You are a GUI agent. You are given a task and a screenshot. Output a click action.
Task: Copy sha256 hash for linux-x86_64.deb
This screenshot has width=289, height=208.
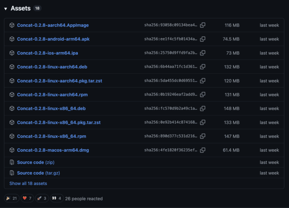click(x=202, y=108)
